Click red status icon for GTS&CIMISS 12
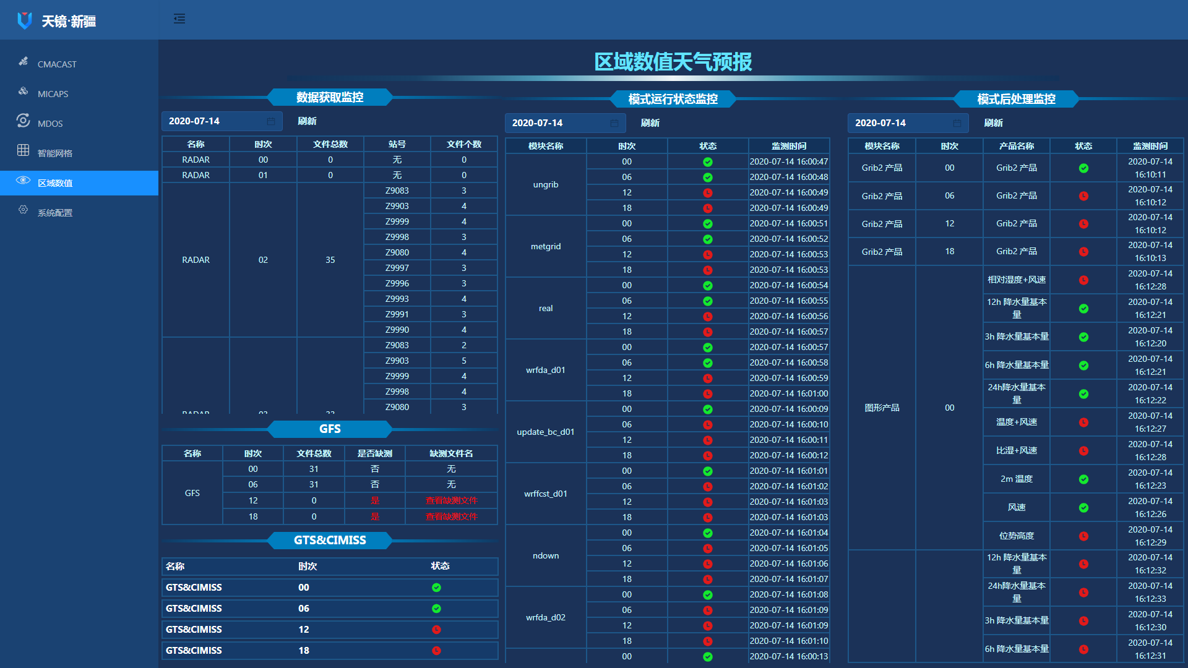This screenshot has width=1188, height=668. click(437, 630)
